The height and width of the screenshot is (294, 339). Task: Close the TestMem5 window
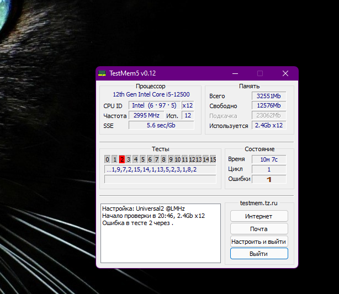285,74
